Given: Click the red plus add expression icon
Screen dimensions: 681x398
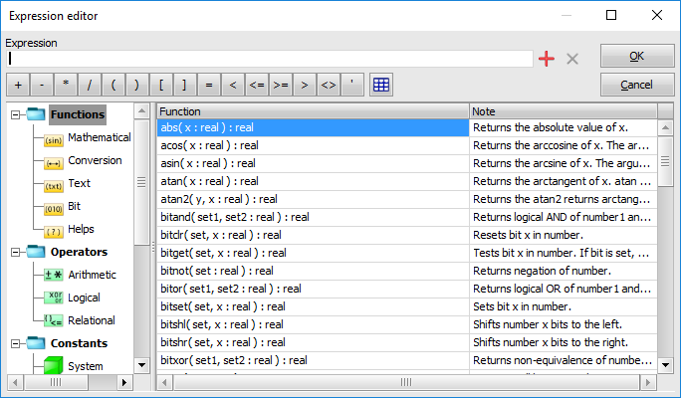Looking at the screenshot, I should [546, 59].
